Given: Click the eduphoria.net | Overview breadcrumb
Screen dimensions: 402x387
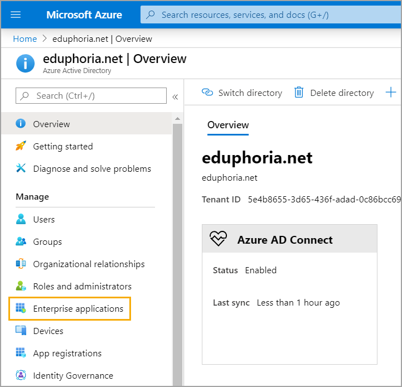Looking at the screenshot, I should click(x=102, y=38).
